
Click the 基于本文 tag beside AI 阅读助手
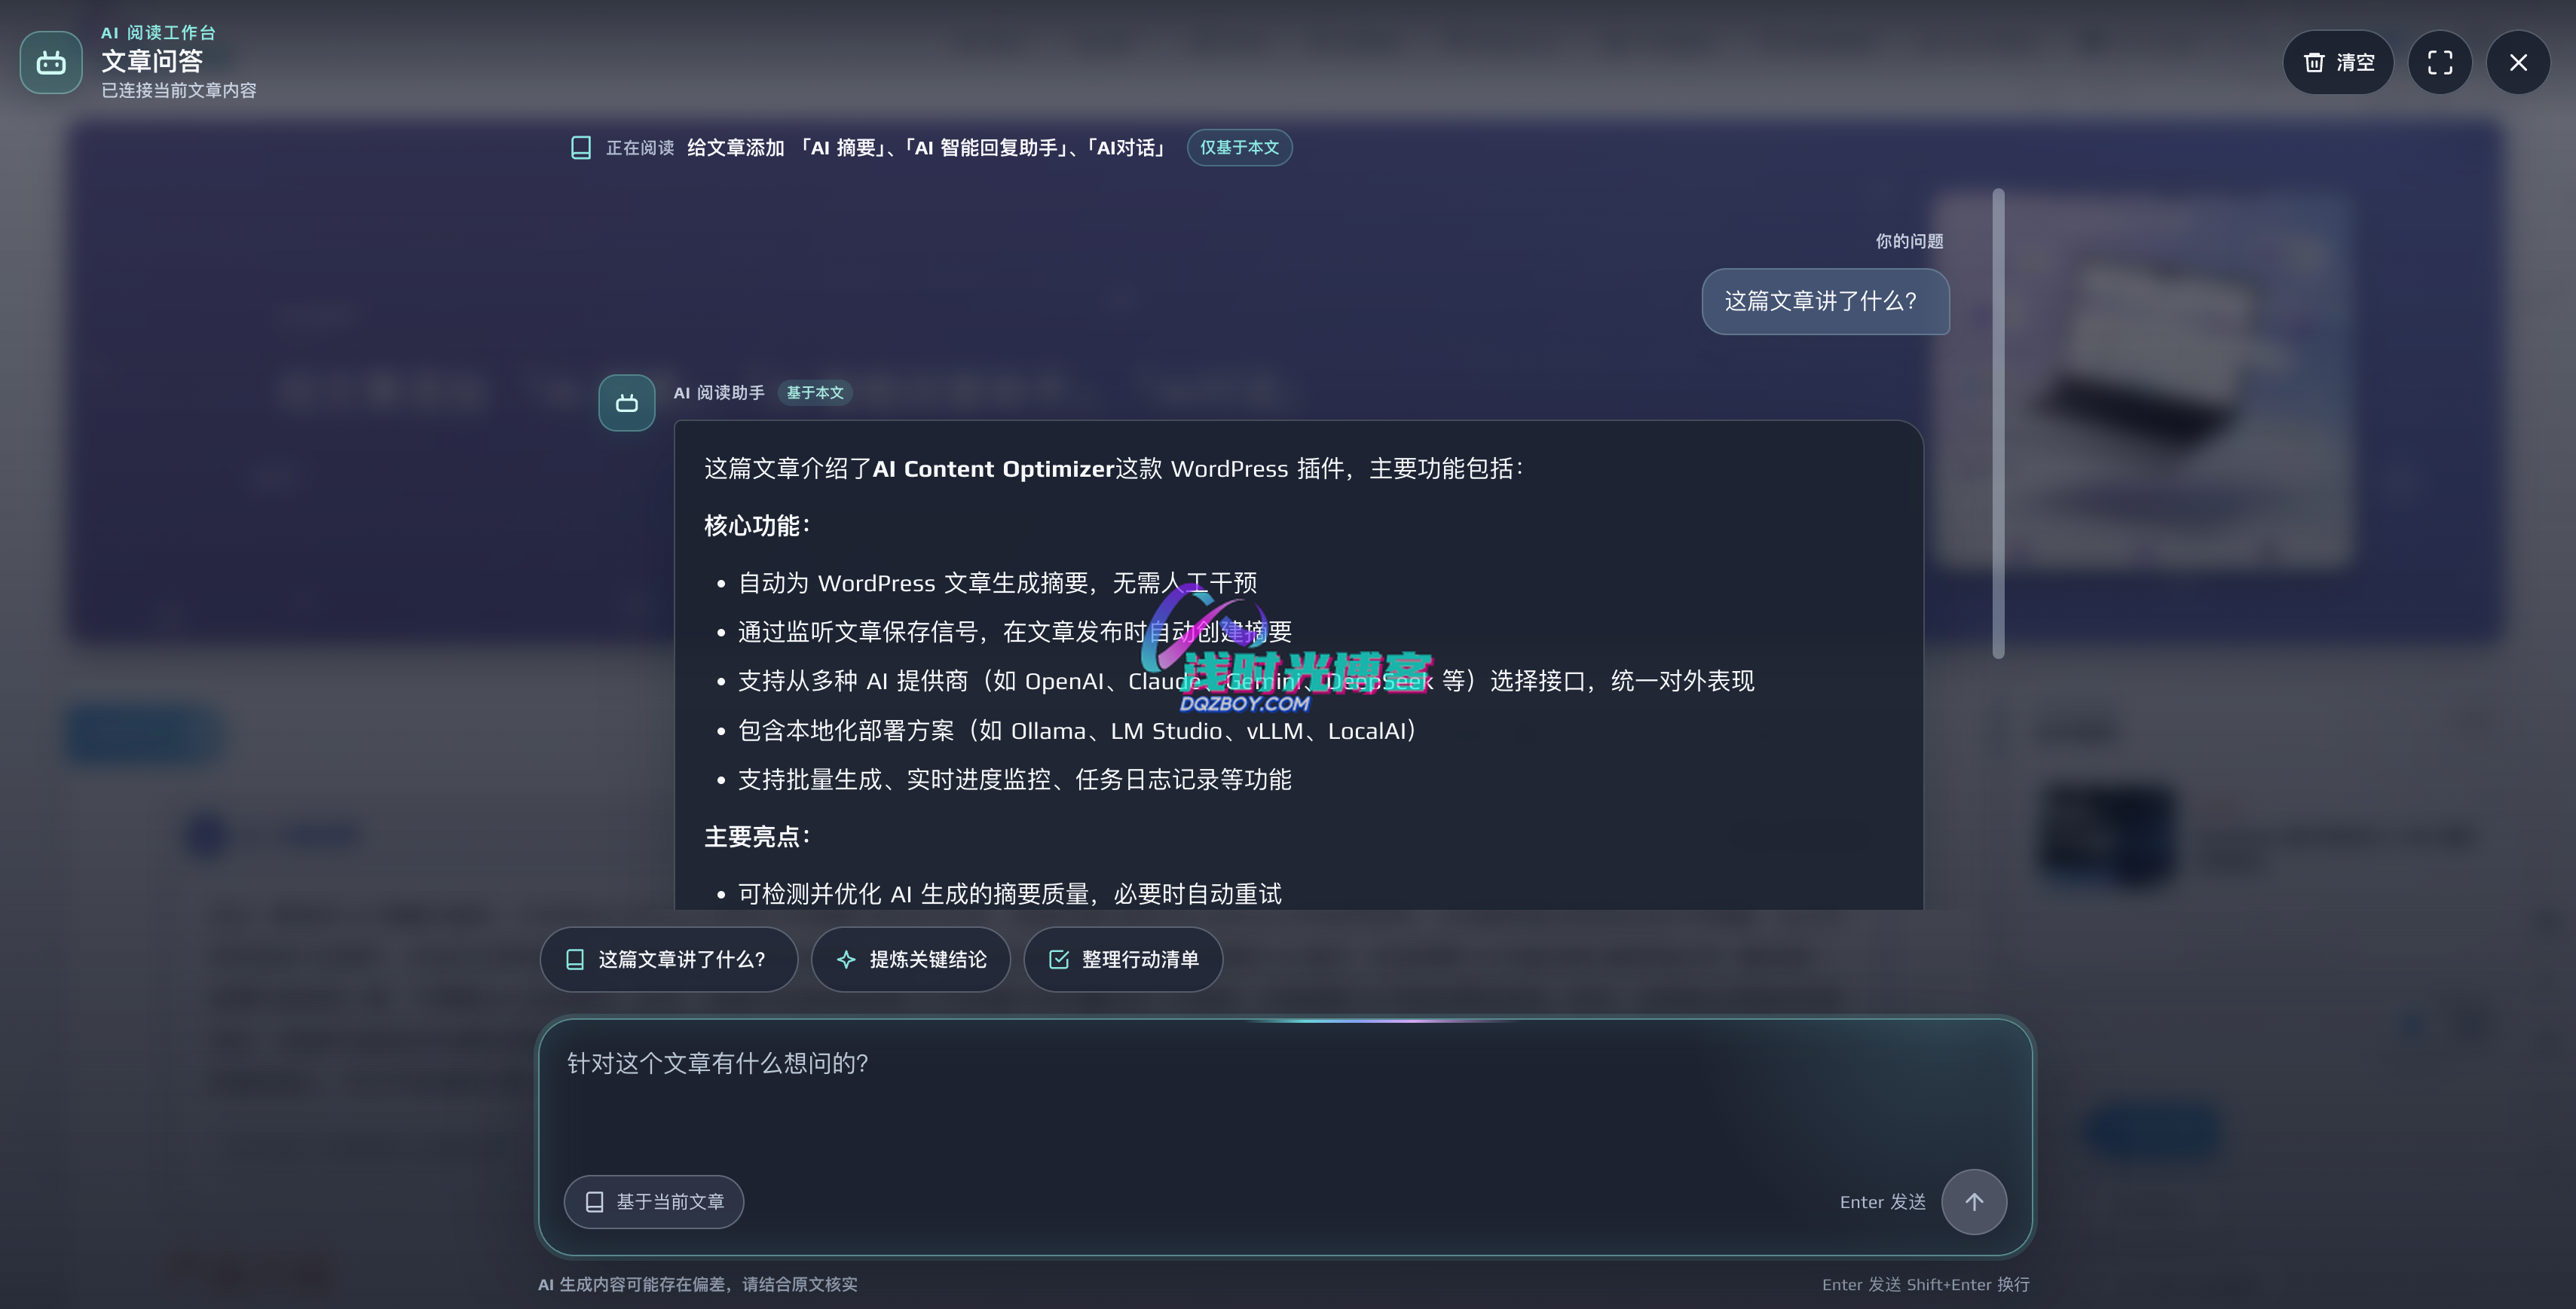coord(815,392)
